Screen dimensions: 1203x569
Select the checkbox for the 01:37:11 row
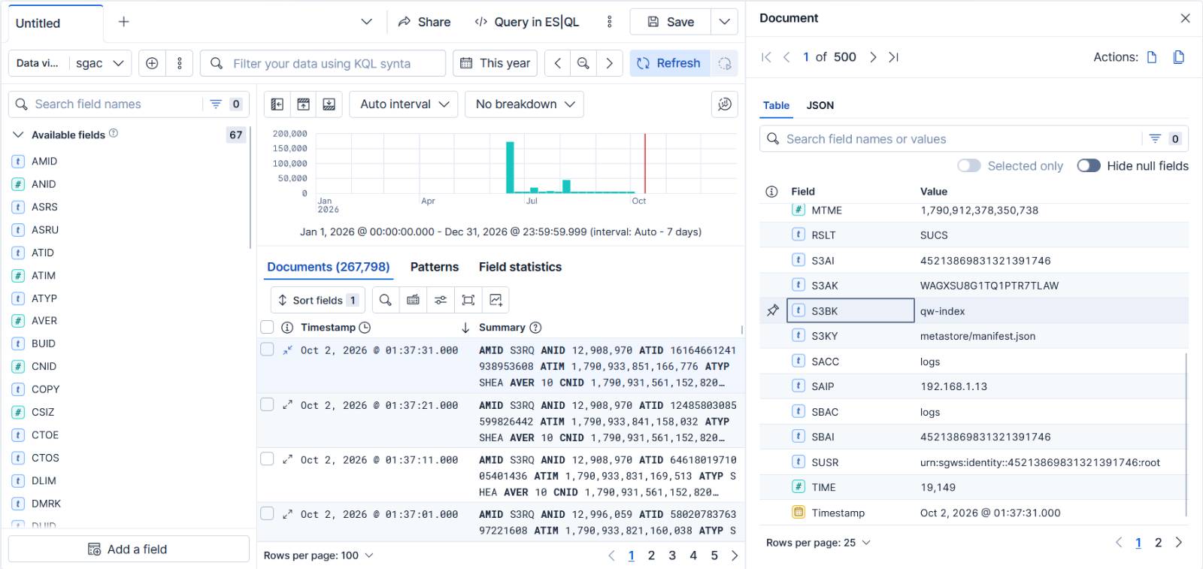point(267,459)
